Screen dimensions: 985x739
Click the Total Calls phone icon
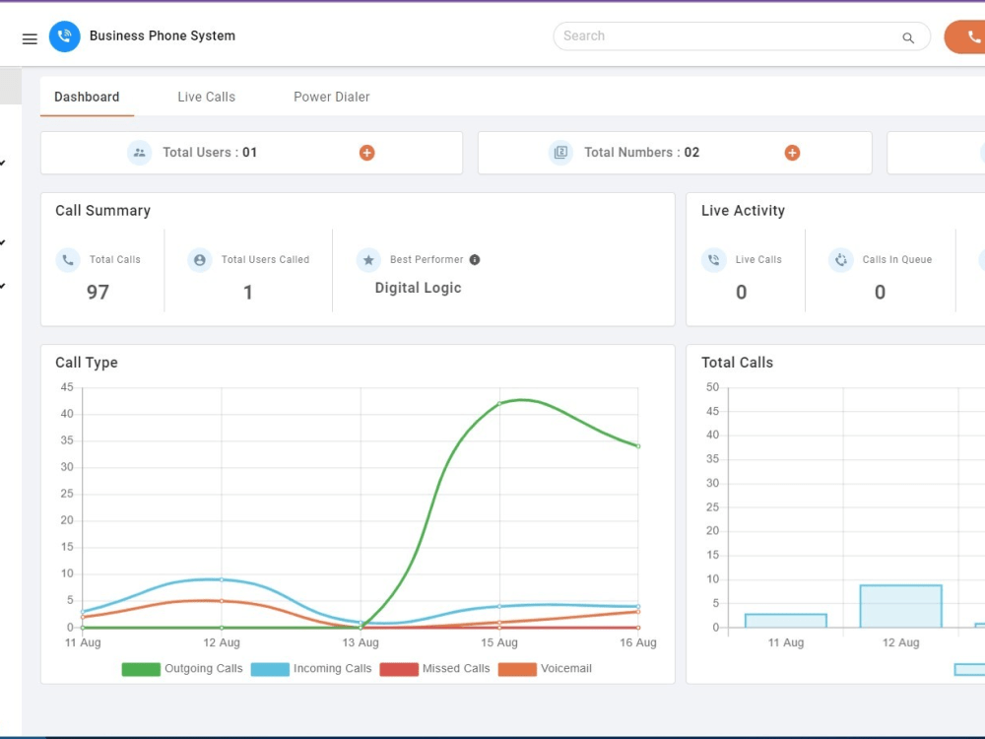point(68,259)
